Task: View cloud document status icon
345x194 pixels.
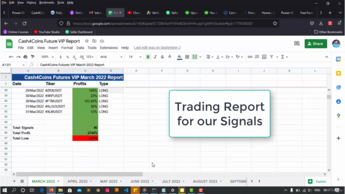Action: pos(102,41)
